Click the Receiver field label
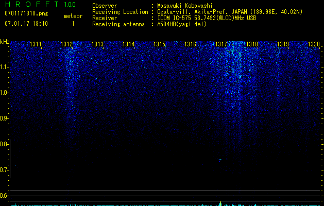 tap(105, 18)
